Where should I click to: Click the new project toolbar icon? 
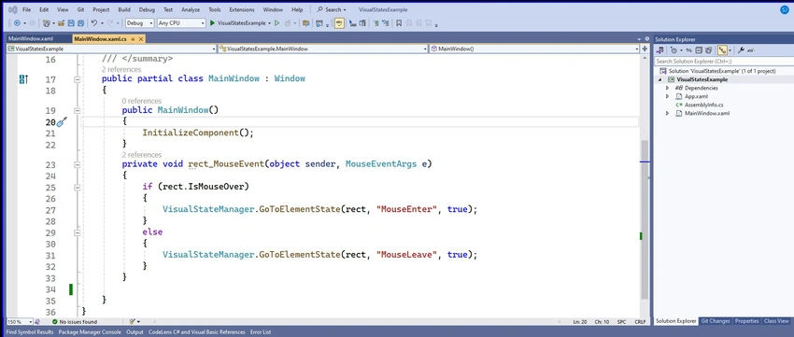click(47, 22)
